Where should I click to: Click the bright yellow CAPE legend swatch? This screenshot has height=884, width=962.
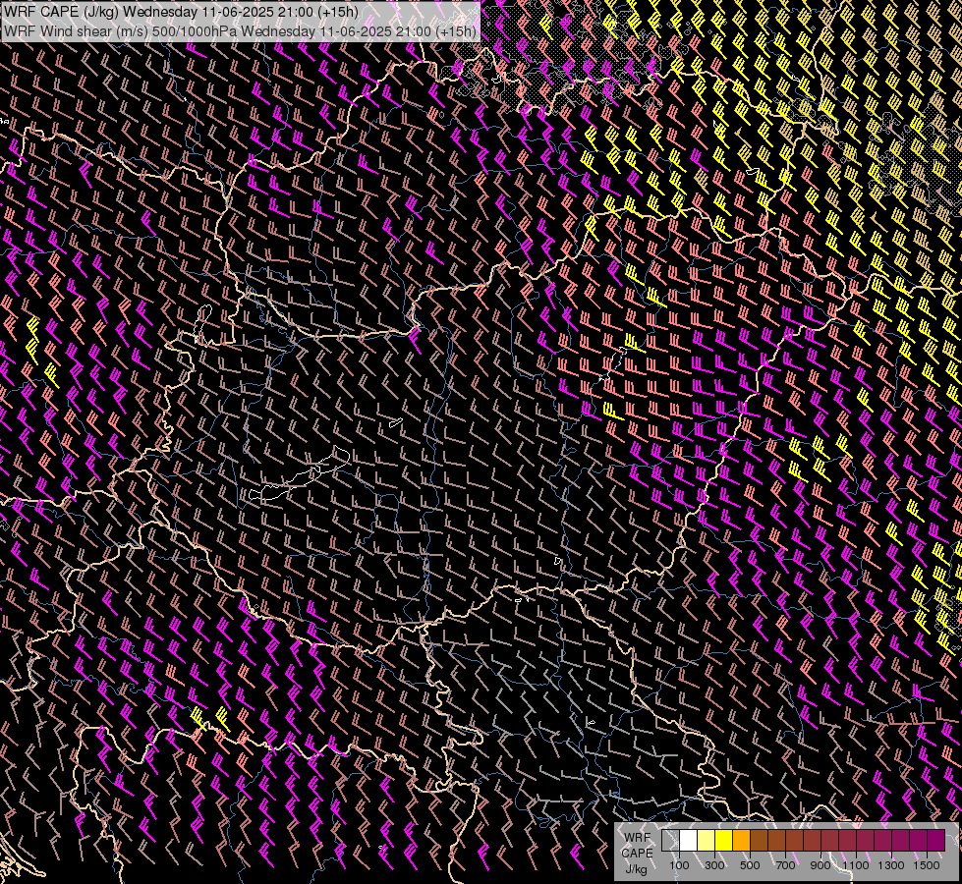point(723,841)
